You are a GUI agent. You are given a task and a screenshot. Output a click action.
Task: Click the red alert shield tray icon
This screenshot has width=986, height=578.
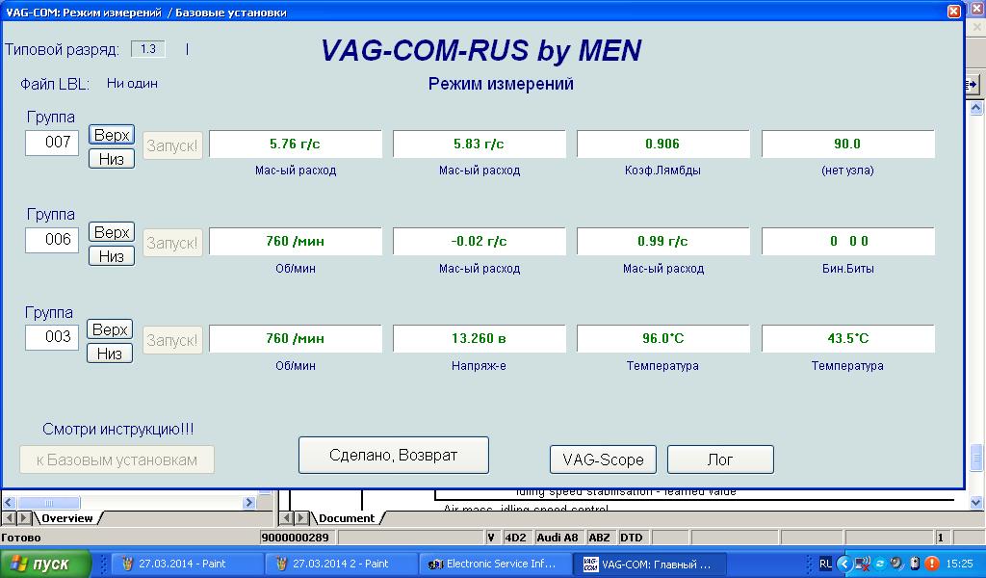932,564
